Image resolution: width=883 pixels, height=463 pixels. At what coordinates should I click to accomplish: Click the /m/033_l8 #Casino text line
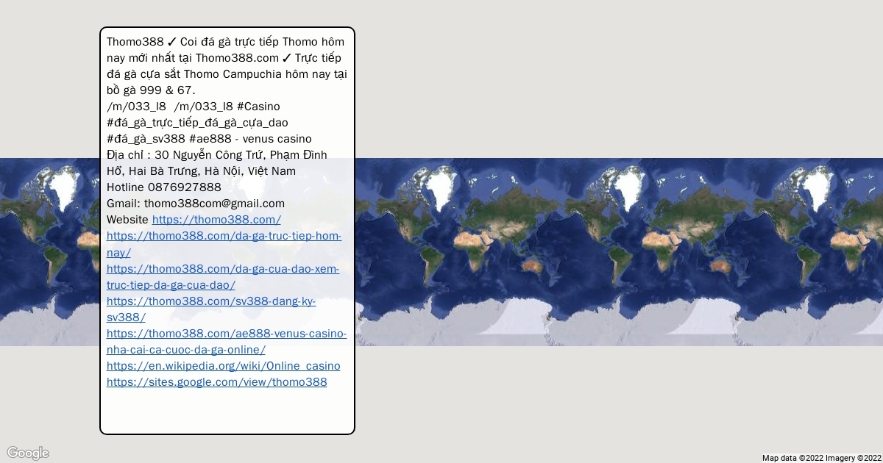(194, 107)
